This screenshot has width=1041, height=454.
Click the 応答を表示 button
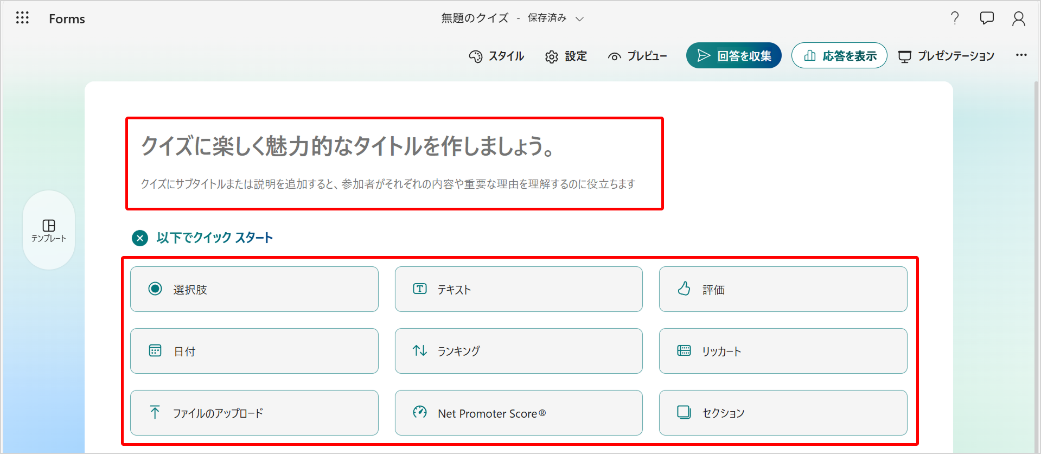(839, 56)
